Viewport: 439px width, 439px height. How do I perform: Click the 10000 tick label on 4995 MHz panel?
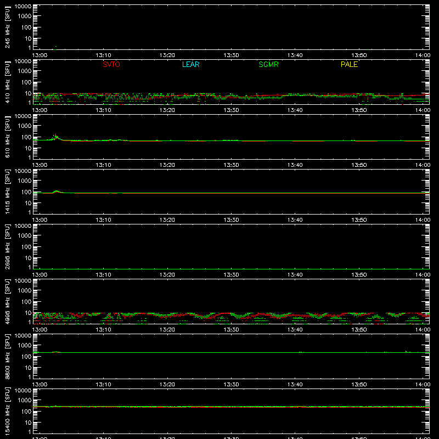[23, 281]
